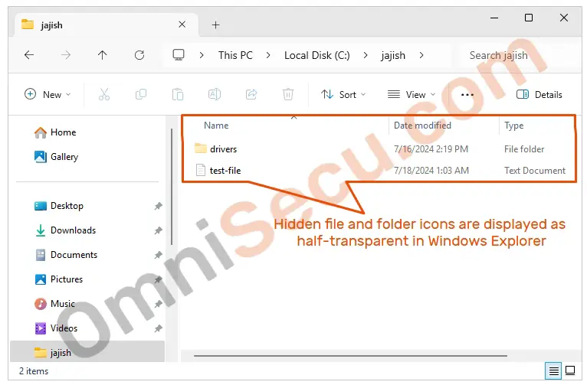Click jajish in the breadcrumb path
Screen dimensions: 587x385
393,55
